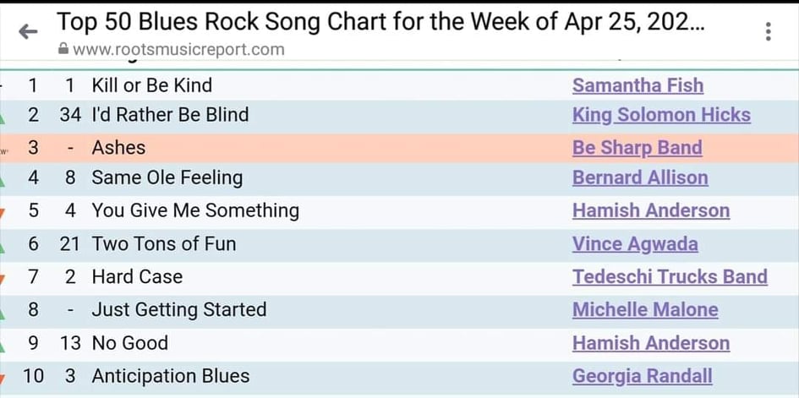799x398 pixels.
Task: Select the highlighted Ashes song row
Action: (x=399, y=148)
